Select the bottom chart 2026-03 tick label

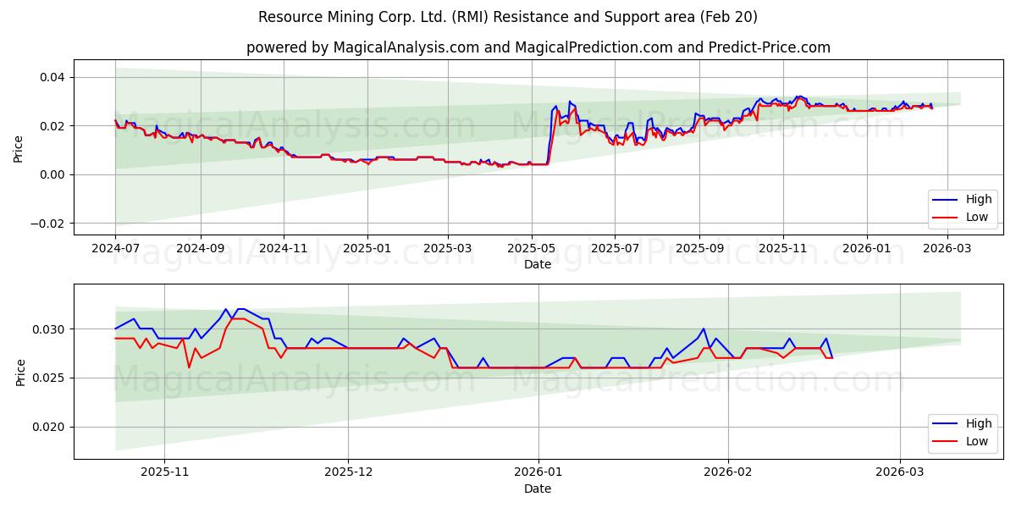tap(900, 473)
